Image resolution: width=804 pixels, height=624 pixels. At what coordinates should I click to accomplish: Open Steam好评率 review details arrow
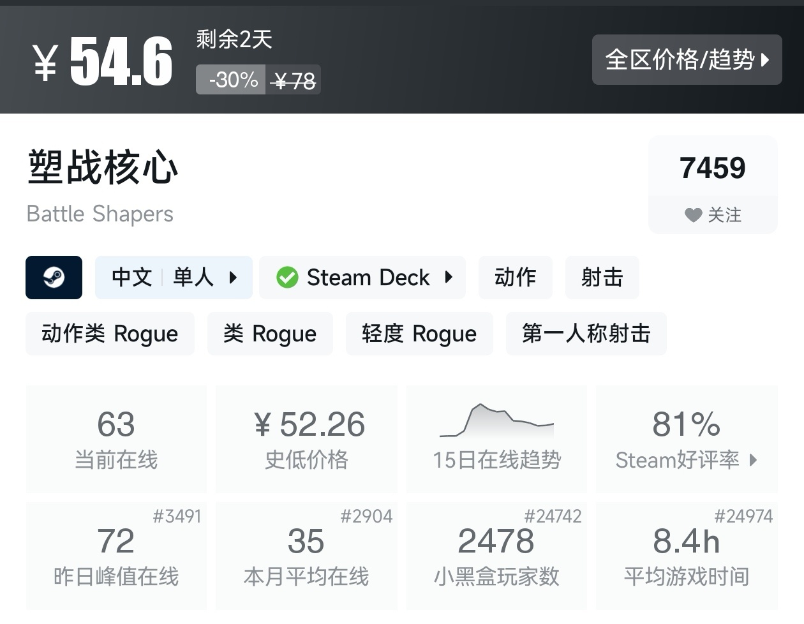pos(753,460)
